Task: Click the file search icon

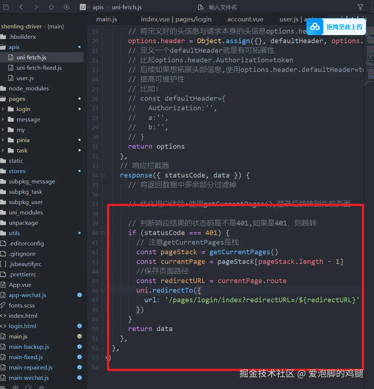Action: click(201, 7)
